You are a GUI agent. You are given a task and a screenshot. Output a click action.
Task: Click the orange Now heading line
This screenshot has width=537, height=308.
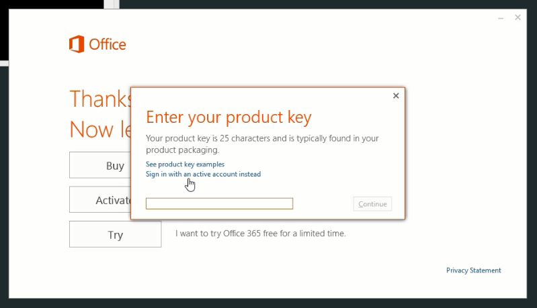pyautogui.click(x=100, y=130)
